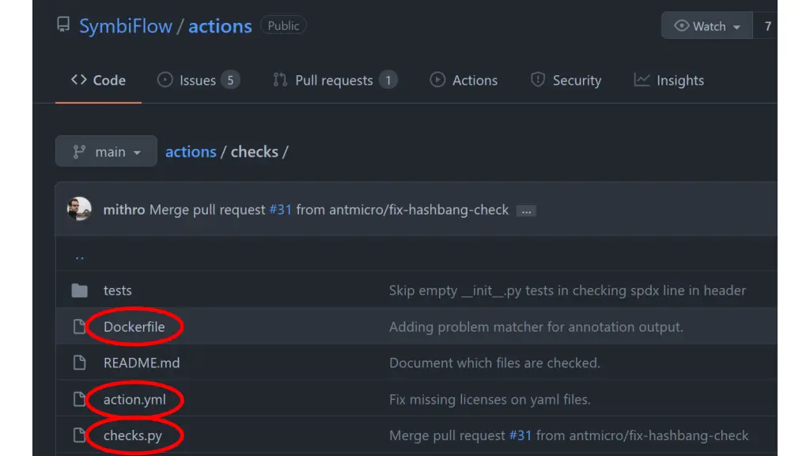The height and width of the screenshot is (456, 810).
Task: Open the mithro author profile link
Action: click(124, 210)
